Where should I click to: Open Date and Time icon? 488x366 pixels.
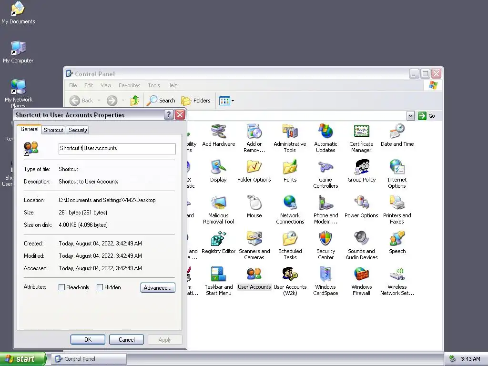coord(397,135)
